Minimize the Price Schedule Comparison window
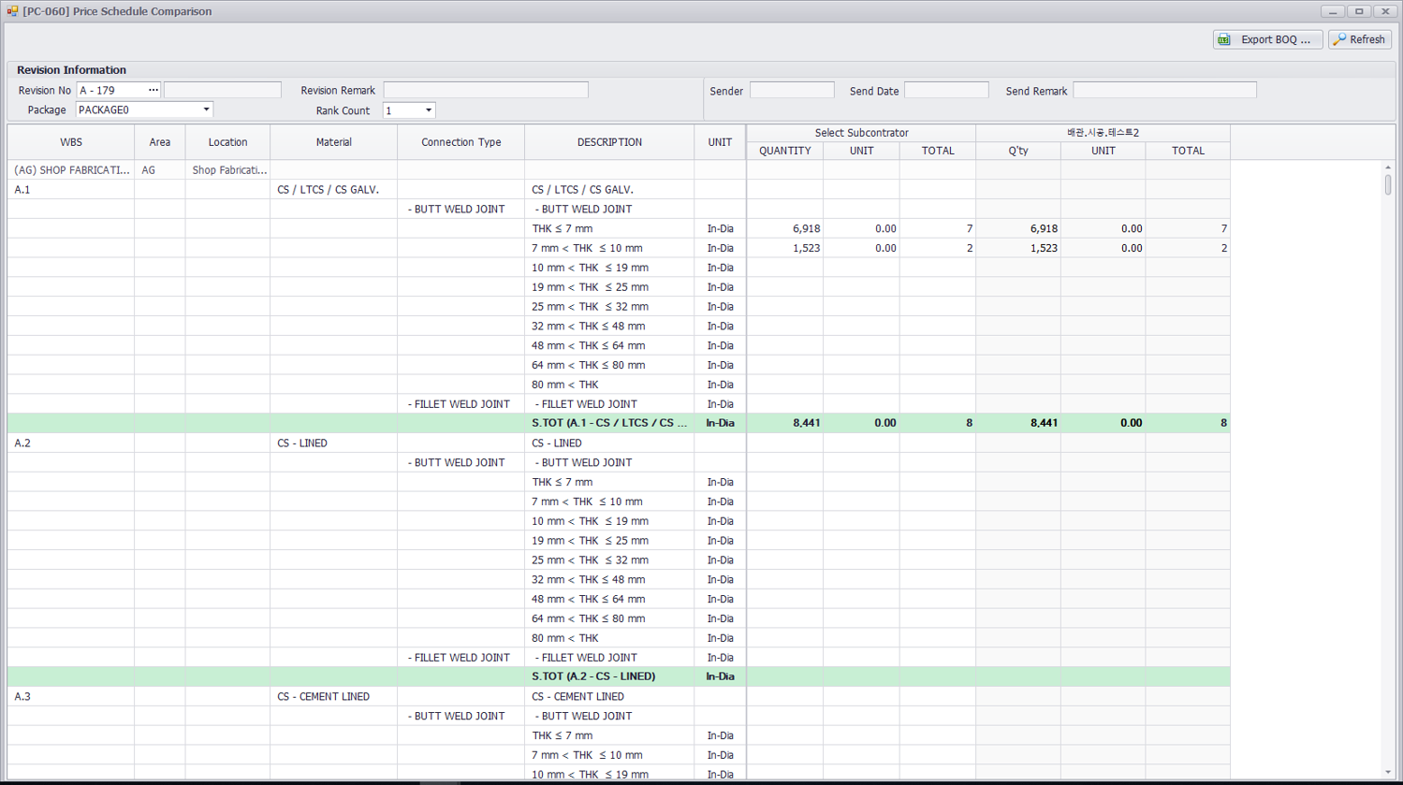Image resolution: width=1403 pixels, height=785 pixels. [x=1332, y=11]
